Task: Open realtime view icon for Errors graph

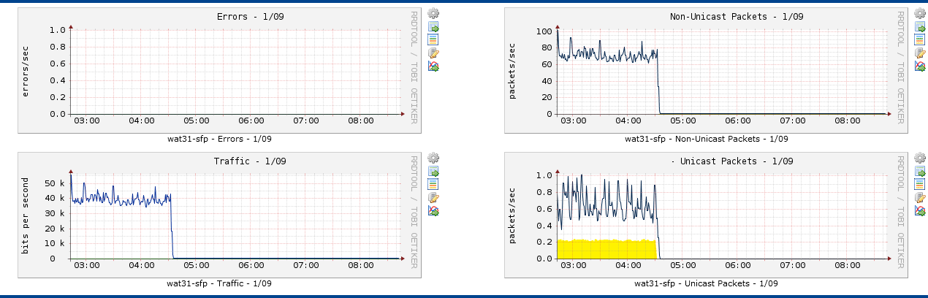Action: click(433, 66)
